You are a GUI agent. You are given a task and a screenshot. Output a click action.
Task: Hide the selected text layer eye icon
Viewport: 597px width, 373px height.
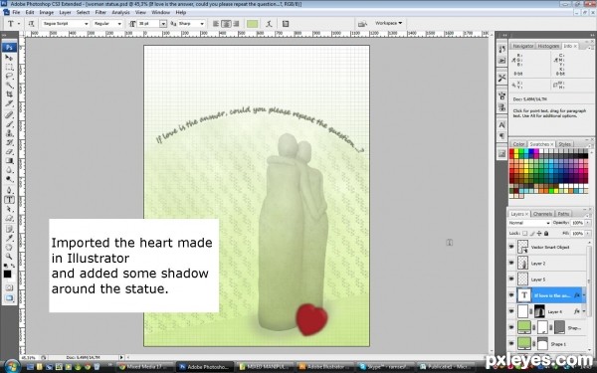click(x=511, y=295)
